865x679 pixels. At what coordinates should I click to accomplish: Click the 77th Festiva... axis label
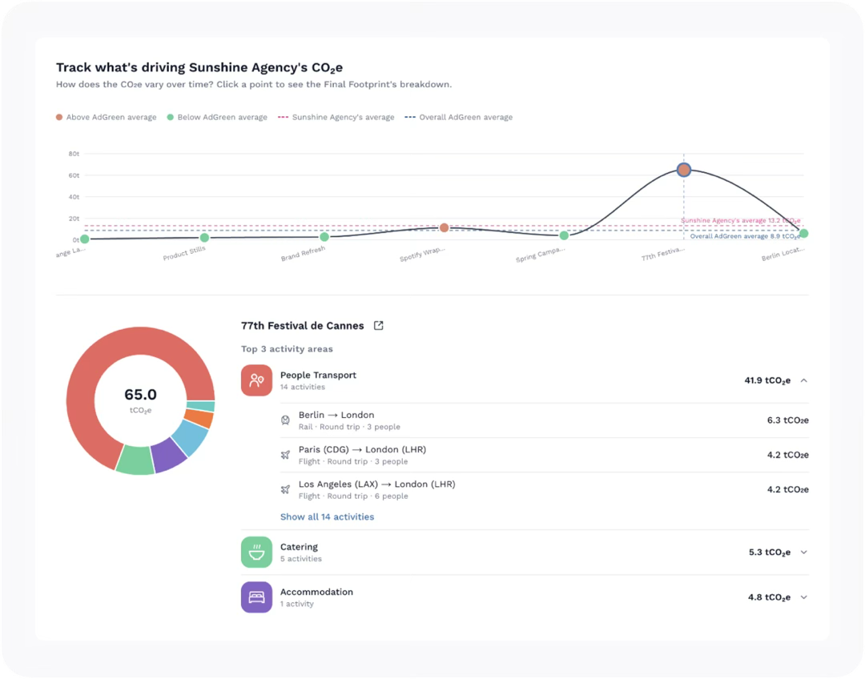(663, 254)
